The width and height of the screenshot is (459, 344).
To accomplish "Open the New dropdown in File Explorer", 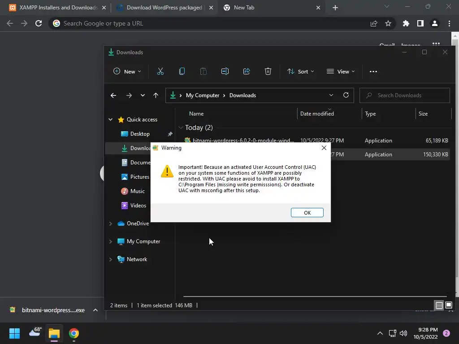I will (x=127, y=71).
